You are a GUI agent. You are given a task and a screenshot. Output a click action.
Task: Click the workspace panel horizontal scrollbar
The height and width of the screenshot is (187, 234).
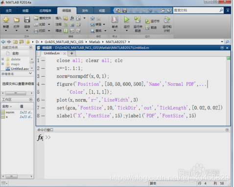click(17, 176)
